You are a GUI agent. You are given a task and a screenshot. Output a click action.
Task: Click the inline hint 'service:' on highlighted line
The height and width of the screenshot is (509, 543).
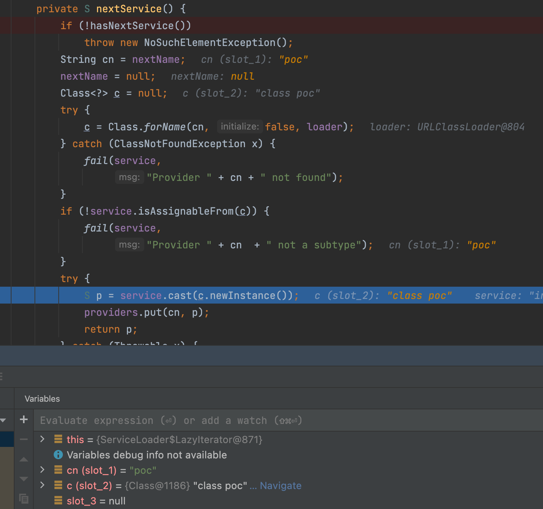coord(499,296)
